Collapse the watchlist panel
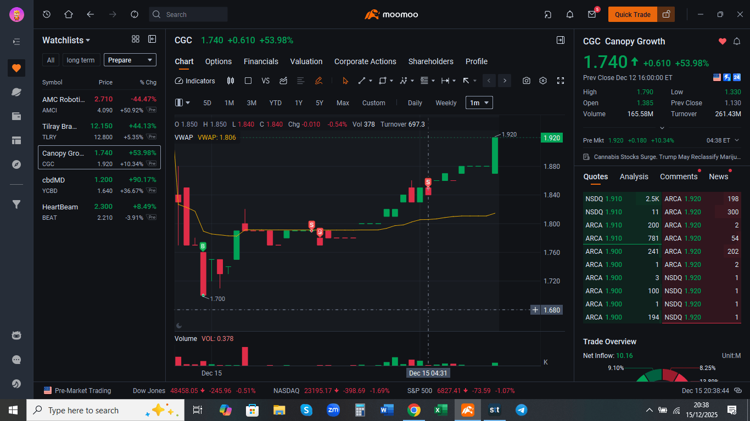This screenshot has width=750, height=421. [152, 39]
